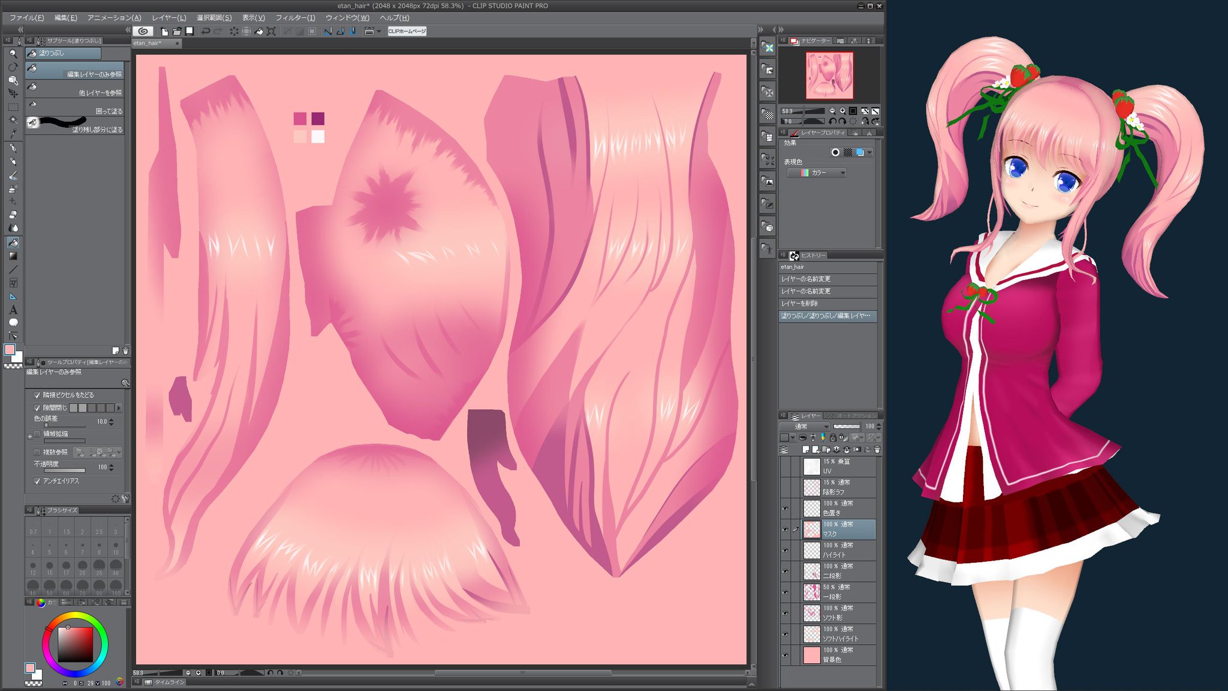Select the rectangle selection tool
The height and width of the screenshot is (691, 1228).
[x=13, y=108]
